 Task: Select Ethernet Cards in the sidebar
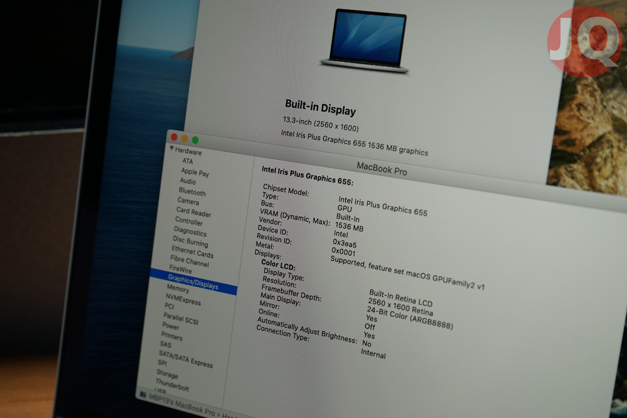[x=192, y=253]
